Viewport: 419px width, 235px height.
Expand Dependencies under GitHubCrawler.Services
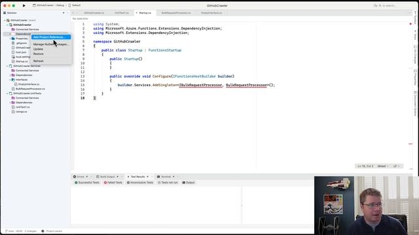(10, 75)
